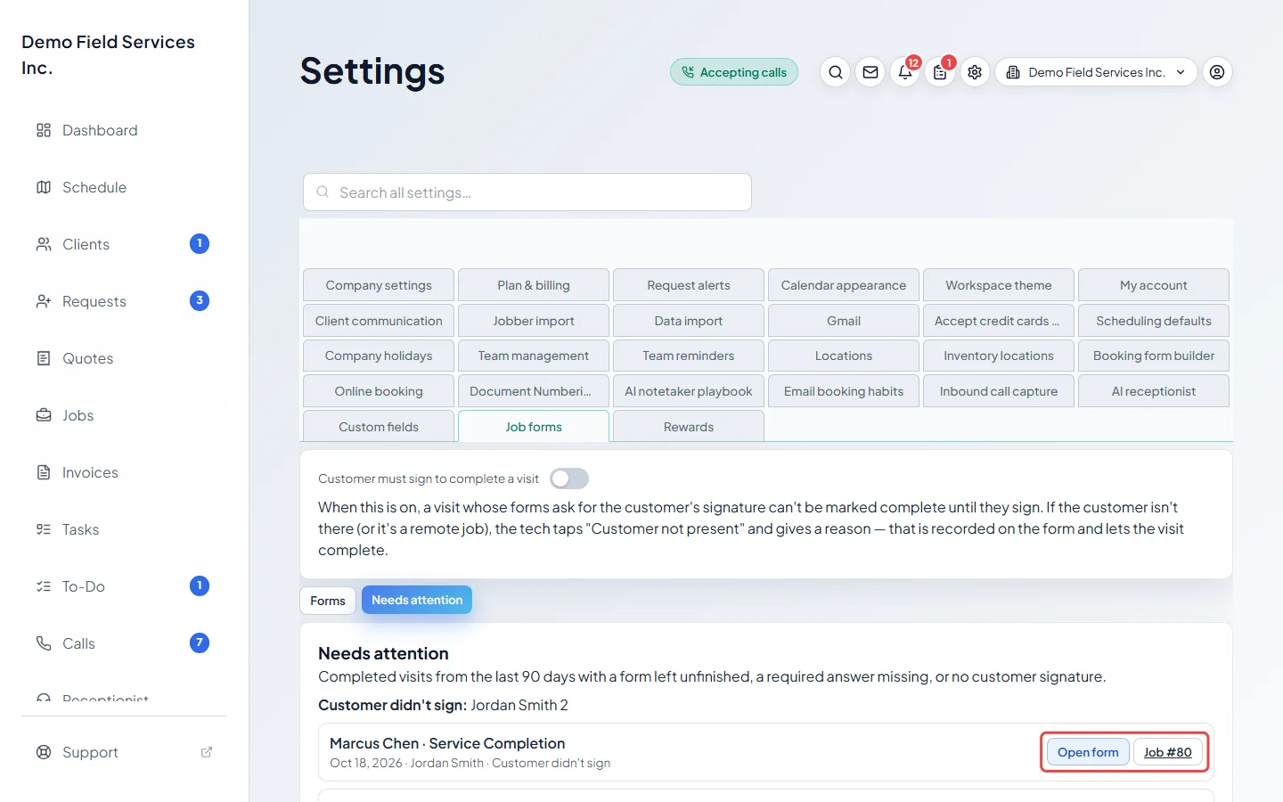Open the Dashboard sidebar icon

(44, 130)
